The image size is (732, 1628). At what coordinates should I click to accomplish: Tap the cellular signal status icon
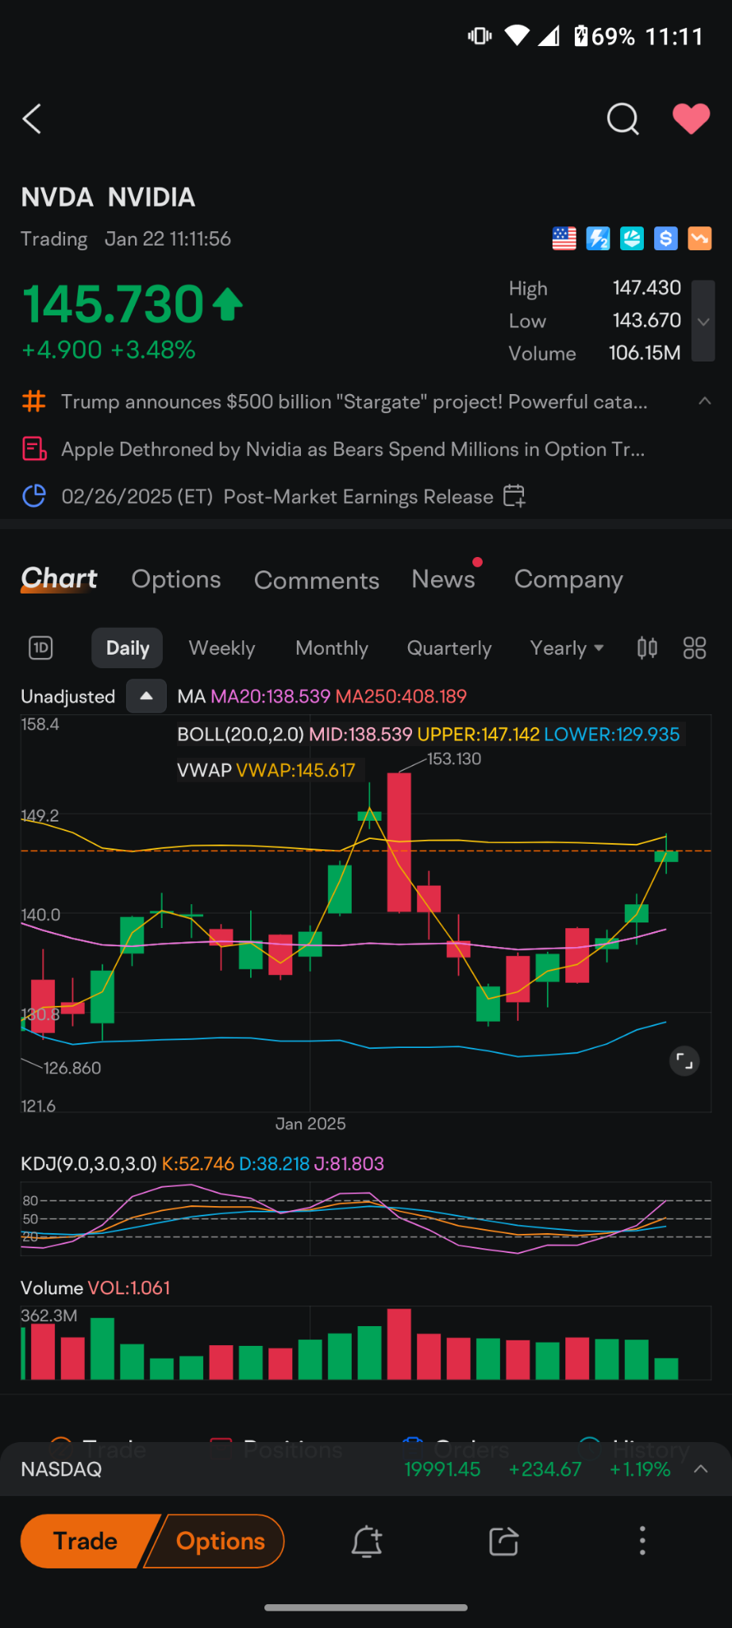click(x=549, y=36)
